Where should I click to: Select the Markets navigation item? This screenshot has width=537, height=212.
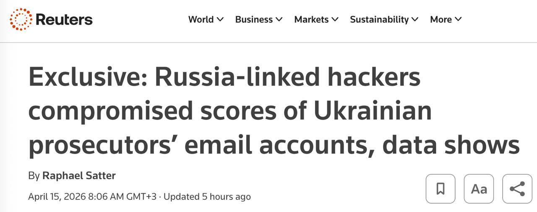311,20
